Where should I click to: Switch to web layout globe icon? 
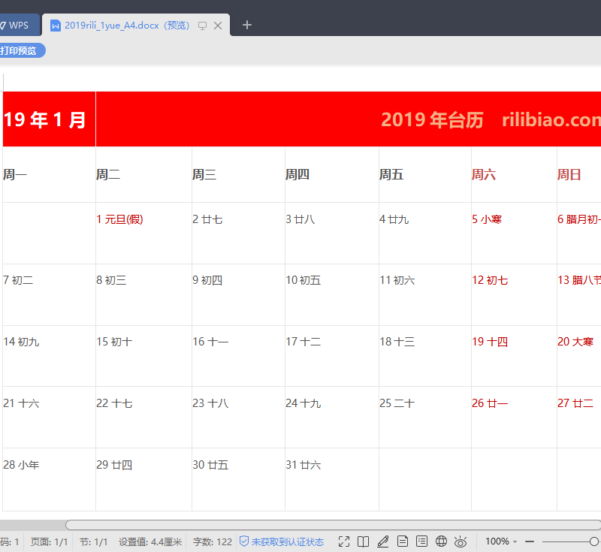coord(441,541)
